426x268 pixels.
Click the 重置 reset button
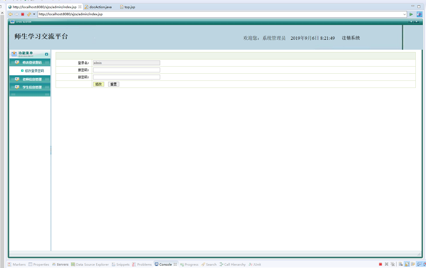coord(114,84)
